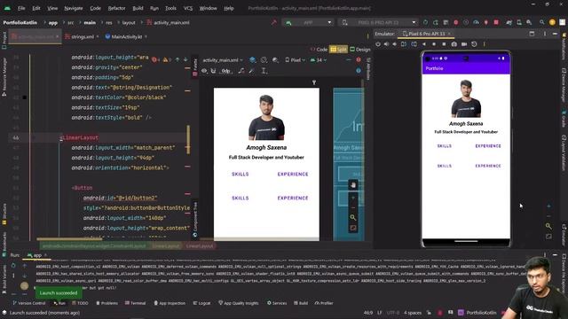Viewport: 568px width, 319px height.
Task: Switch editor to Code view
Action: tap(319, 50)
